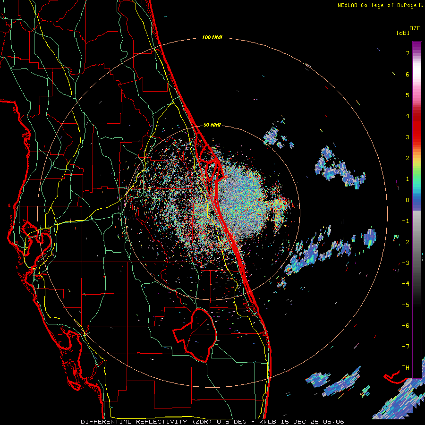Screen dimensions: 425x425
Task: Click the KMLB radar site center dot
Action: click(x=212, y=213)
